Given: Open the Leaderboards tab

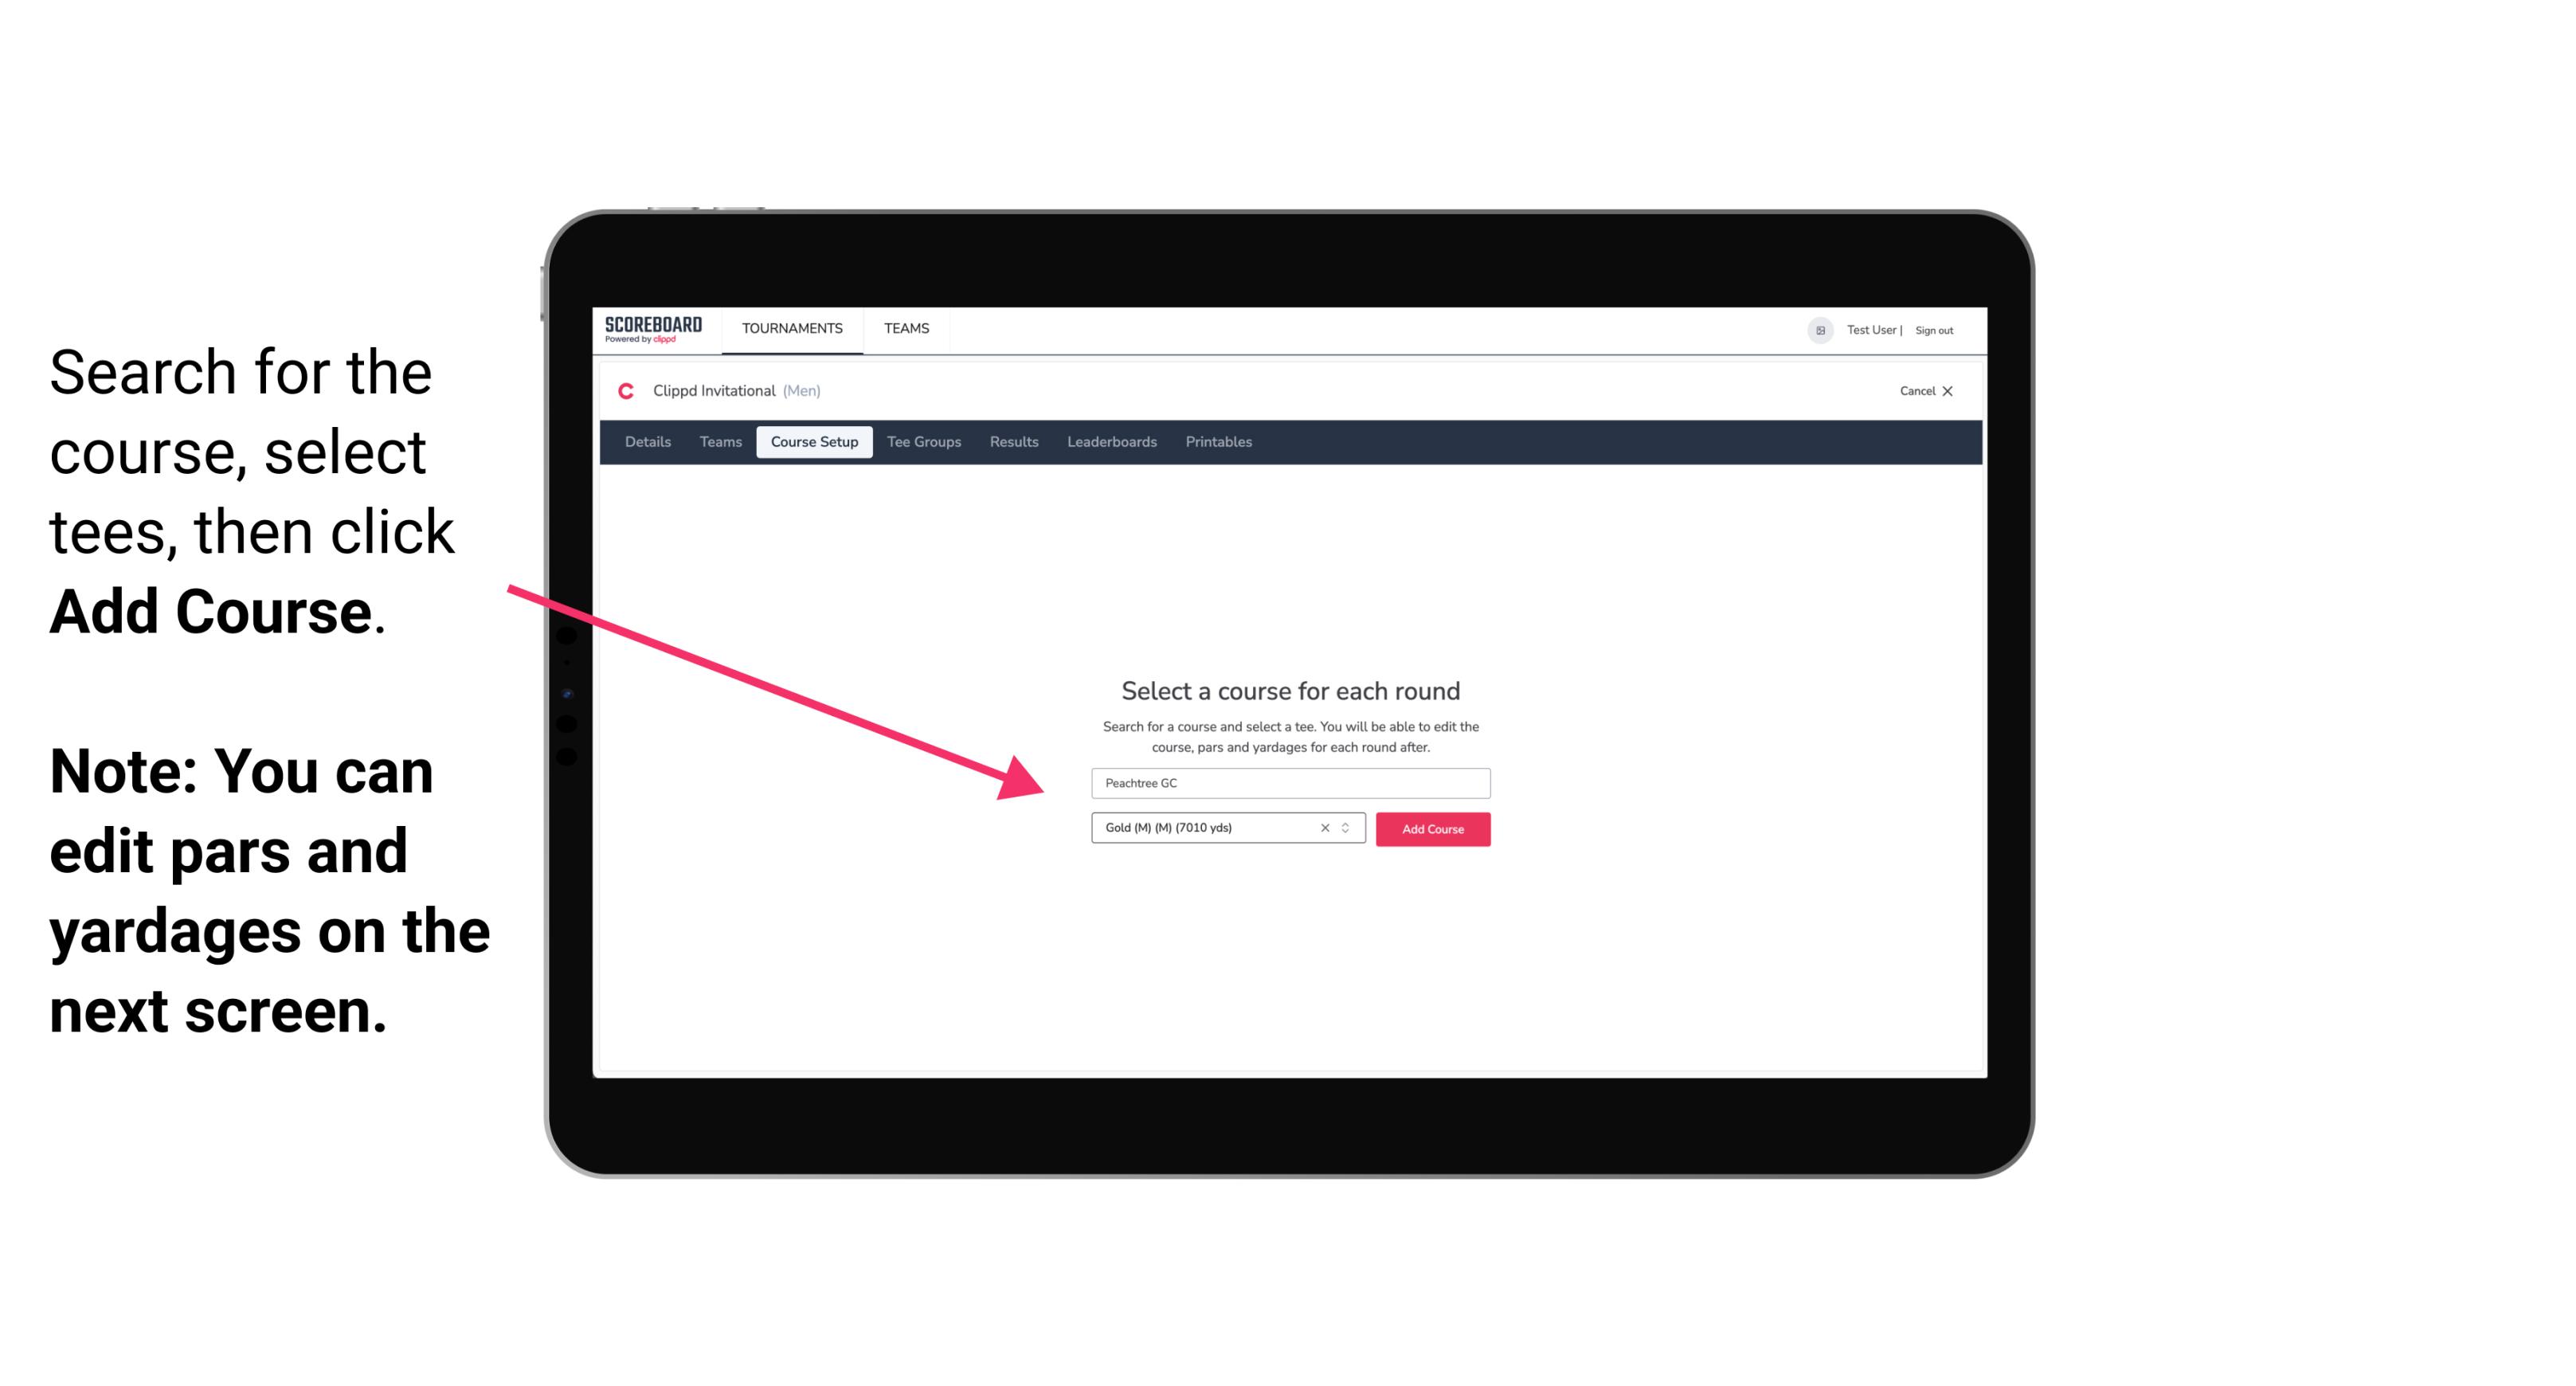Looking at the screenshot, I should [x=1110, y=442].
